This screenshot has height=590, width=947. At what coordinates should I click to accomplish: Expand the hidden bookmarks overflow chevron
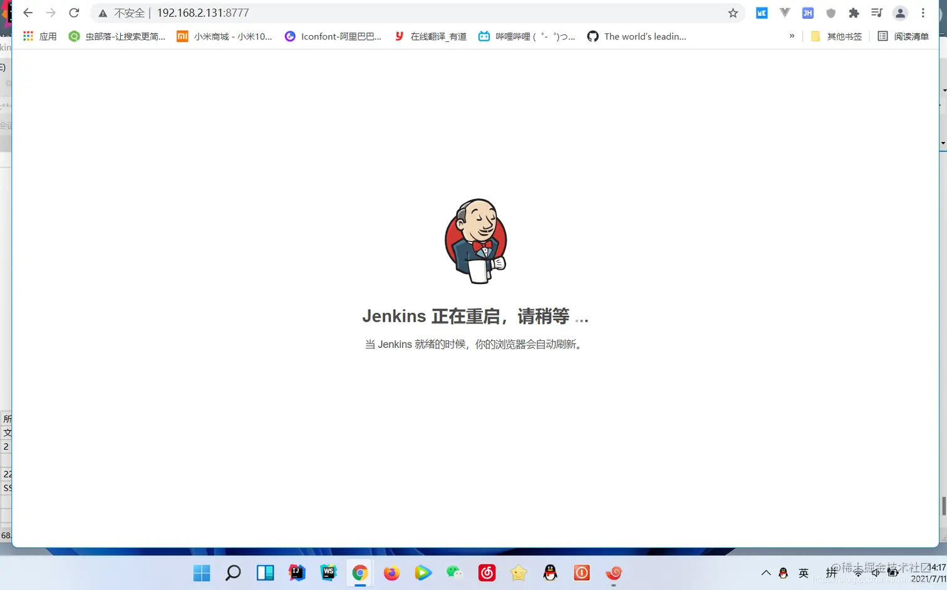tap(792, 36)
